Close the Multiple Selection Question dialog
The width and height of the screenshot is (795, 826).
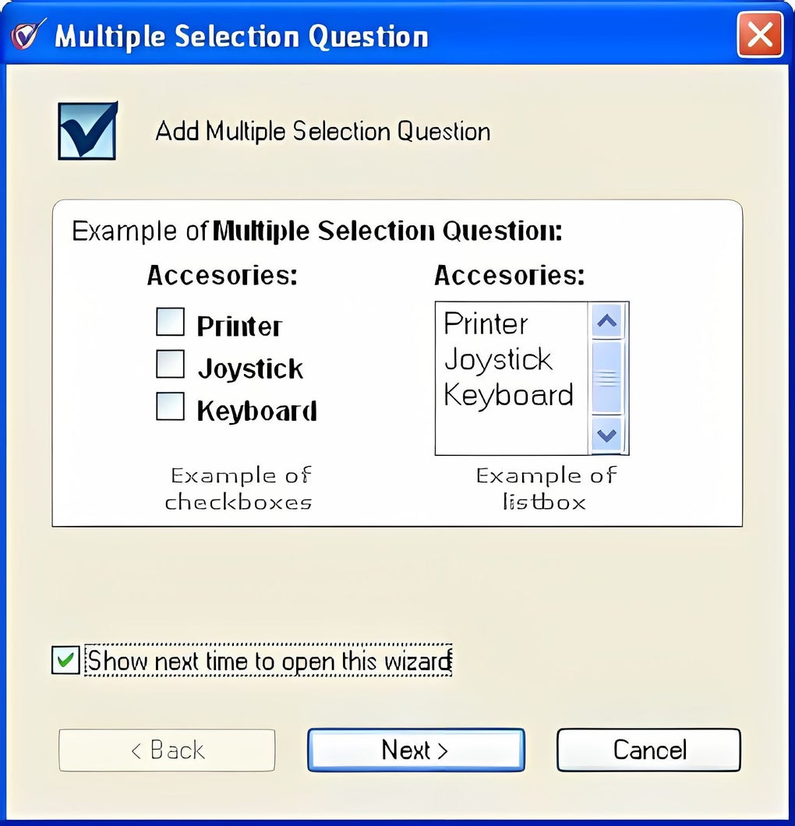[x=759, y=35]
